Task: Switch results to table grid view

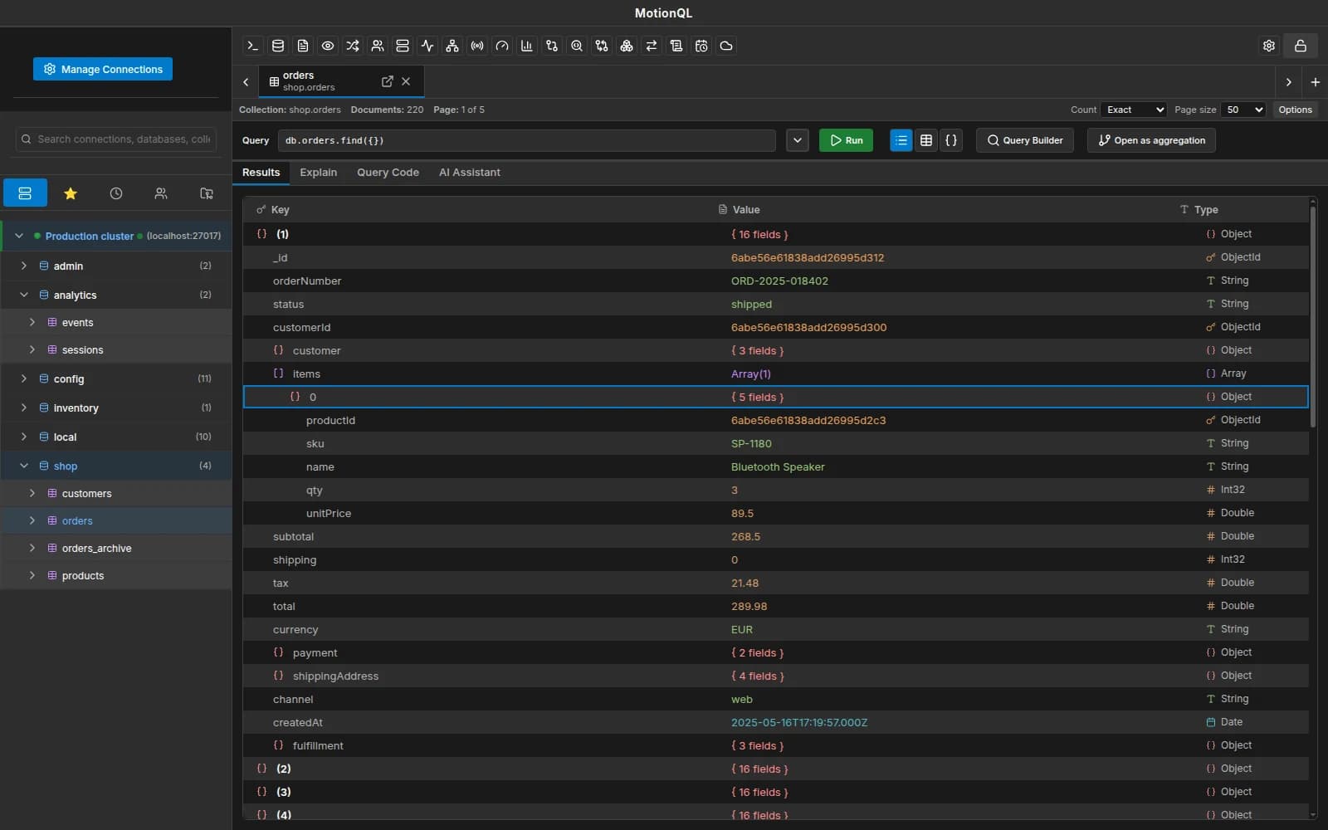Action: pyautogui.click(x=926, y=140)
